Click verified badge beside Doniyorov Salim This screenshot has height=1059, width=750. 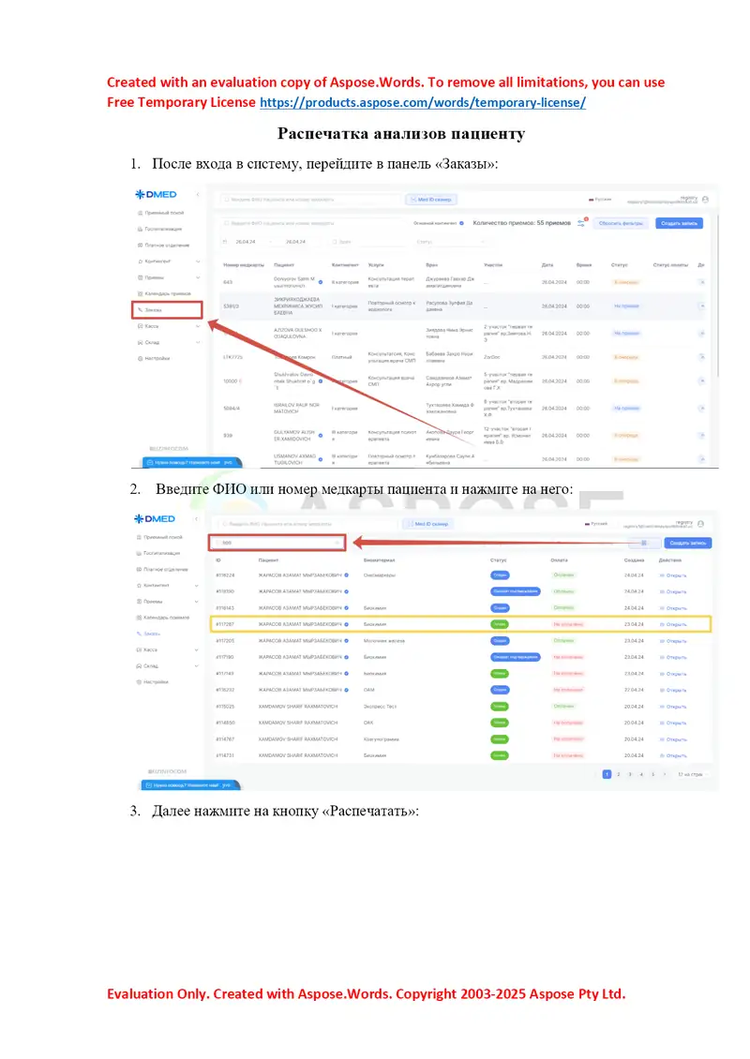click(x=321, y=282)
